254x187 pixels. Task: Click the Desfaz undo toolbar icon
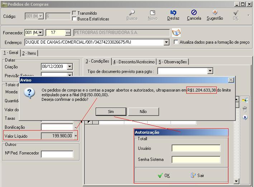173,13
